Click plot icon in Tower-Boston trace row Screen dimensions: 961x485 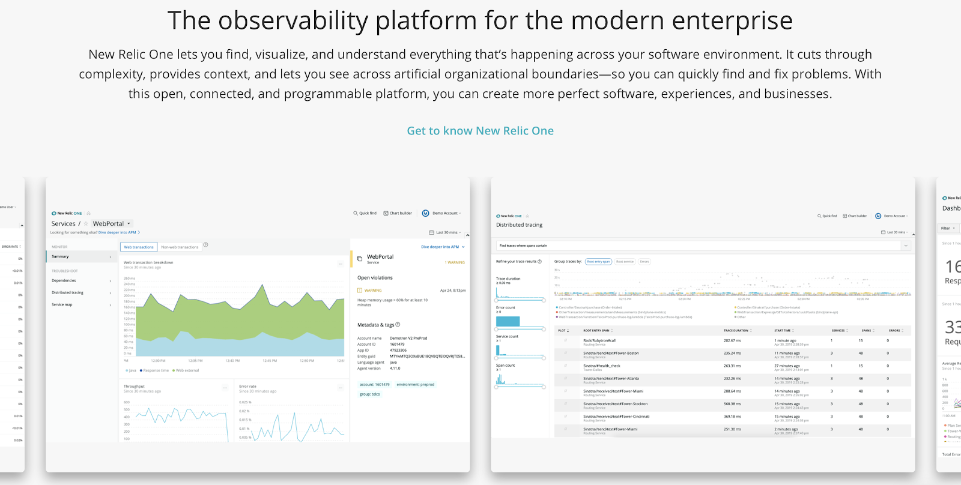565,353
